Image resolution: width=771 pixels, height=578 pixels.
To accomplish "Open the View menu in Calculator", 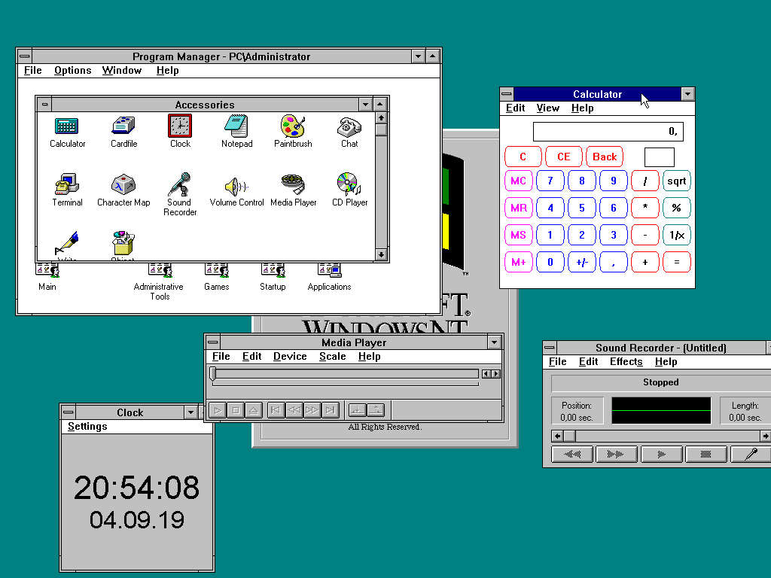I will point(548,108).
